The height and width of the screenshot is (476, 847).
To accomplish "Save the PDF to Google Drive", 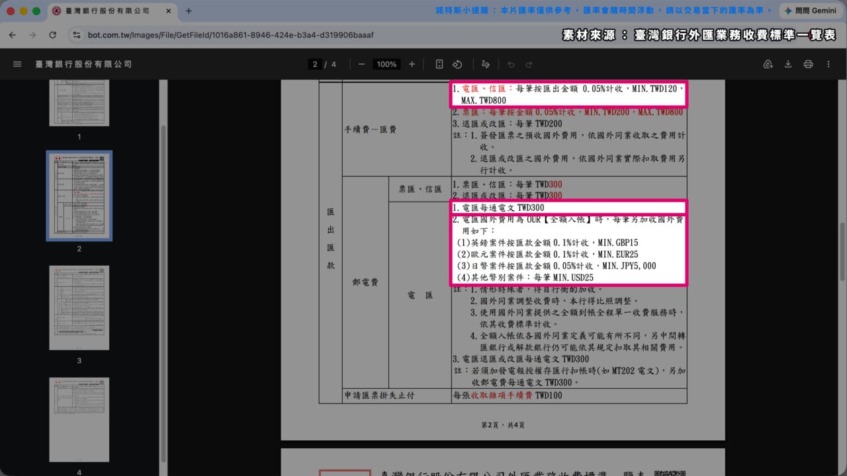I will [x=768, y=64].
